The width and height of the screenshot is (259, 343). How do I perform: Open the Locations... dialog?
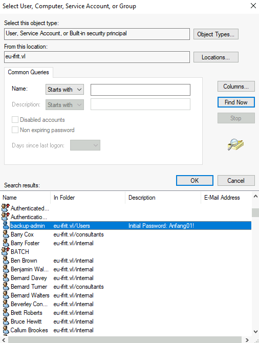click(216, 57)
